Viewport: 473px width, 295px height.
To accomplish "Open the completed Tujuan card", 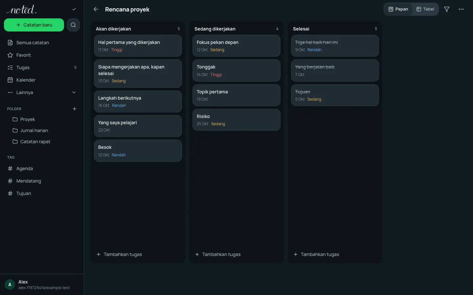I will [x=335, y=95].
